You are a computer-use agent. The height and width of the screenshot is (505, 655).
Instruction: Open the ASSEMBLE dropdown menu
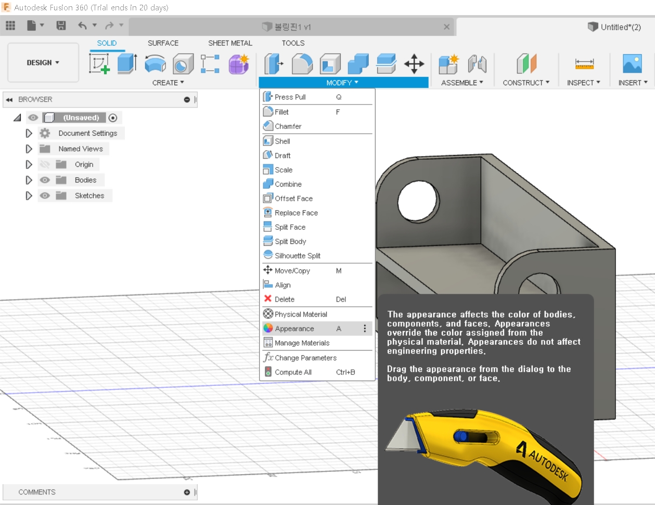[462, 83]
